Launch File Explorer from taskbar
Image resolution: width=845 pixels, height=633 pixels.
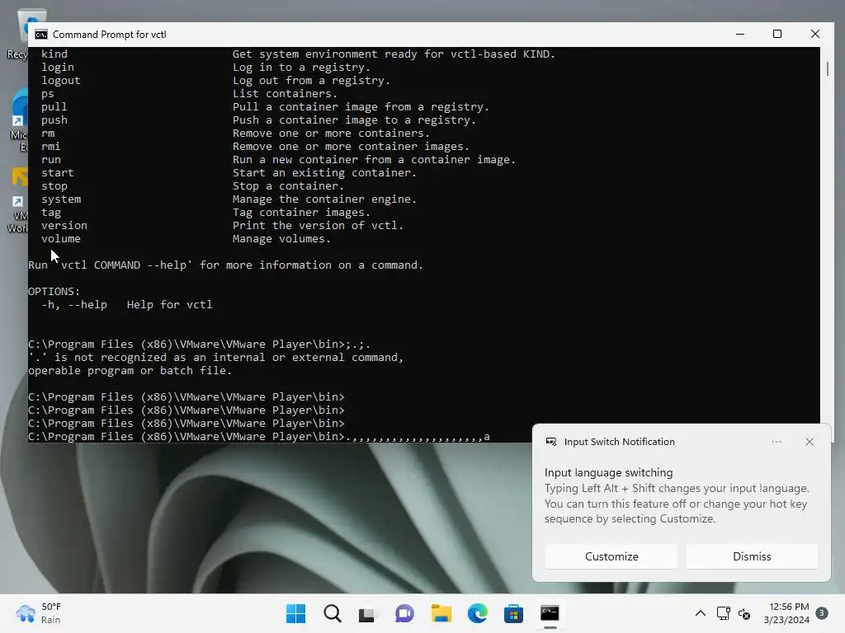(x=441, y=613)
